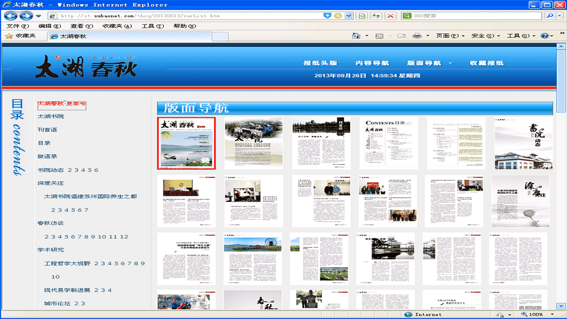Image resolution: width=567 pixels, height=319 pixels.
Task: Click the blue Help question mark icon
Action: [544, 36]
